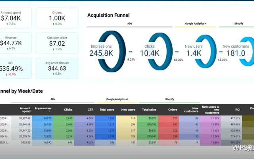Click the 10.4K clicks value in funnel
This screenshot has width=254, height=159.
coord(150,53)
